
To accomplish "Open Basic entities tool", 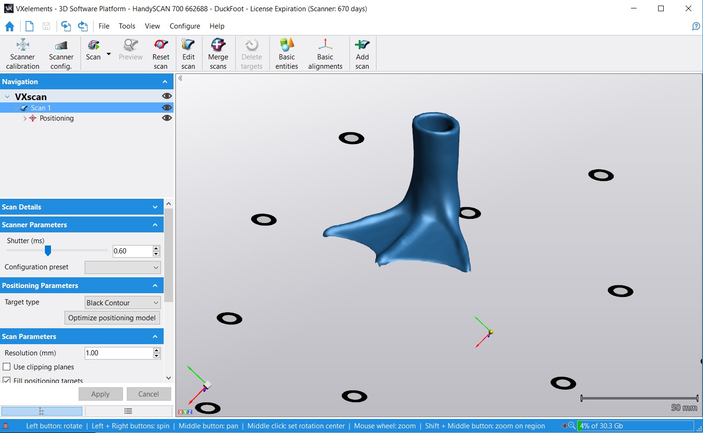I will point(287,54).
